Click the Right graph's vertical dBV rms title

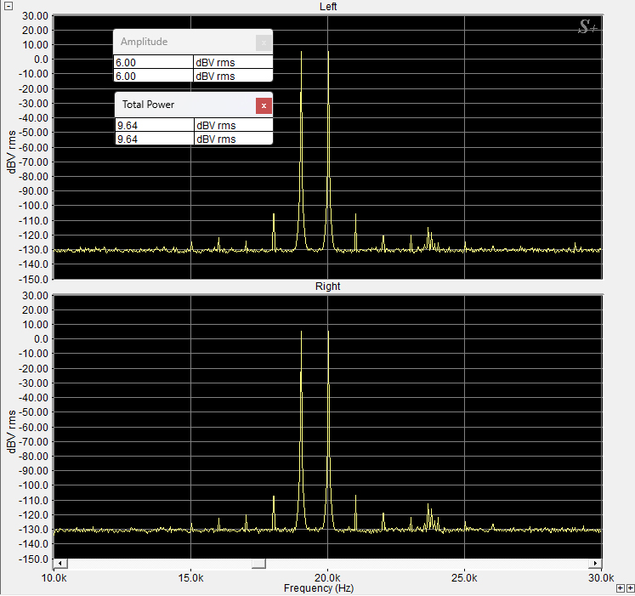point(12,432)
